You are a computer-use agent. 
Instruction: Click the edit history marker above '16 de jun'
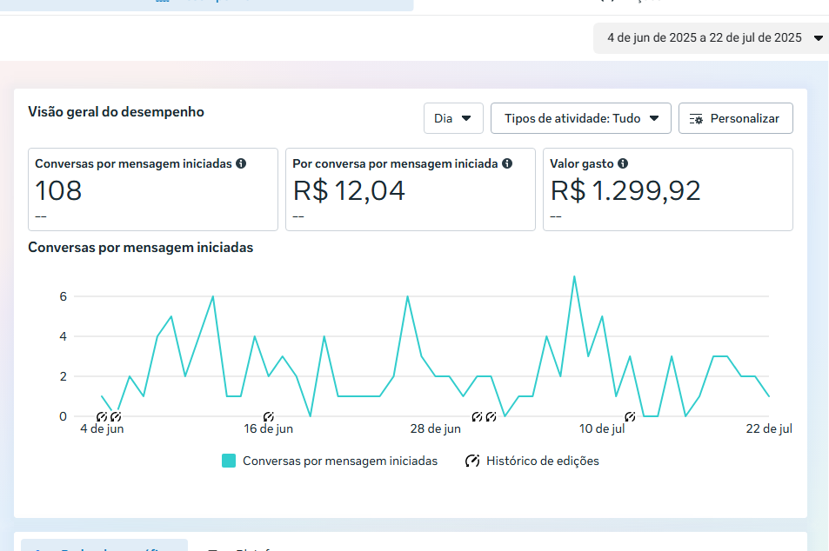pyautogui.click(x=269, y=417)
